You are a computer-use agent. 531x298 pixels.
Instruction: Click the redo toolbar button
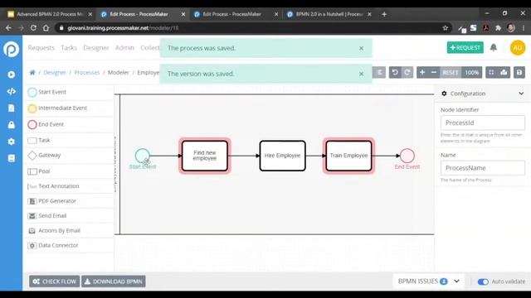(x=407, y=72)
